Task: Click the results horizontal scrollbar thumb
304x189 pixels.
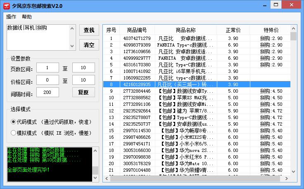Action: (195, 179)
